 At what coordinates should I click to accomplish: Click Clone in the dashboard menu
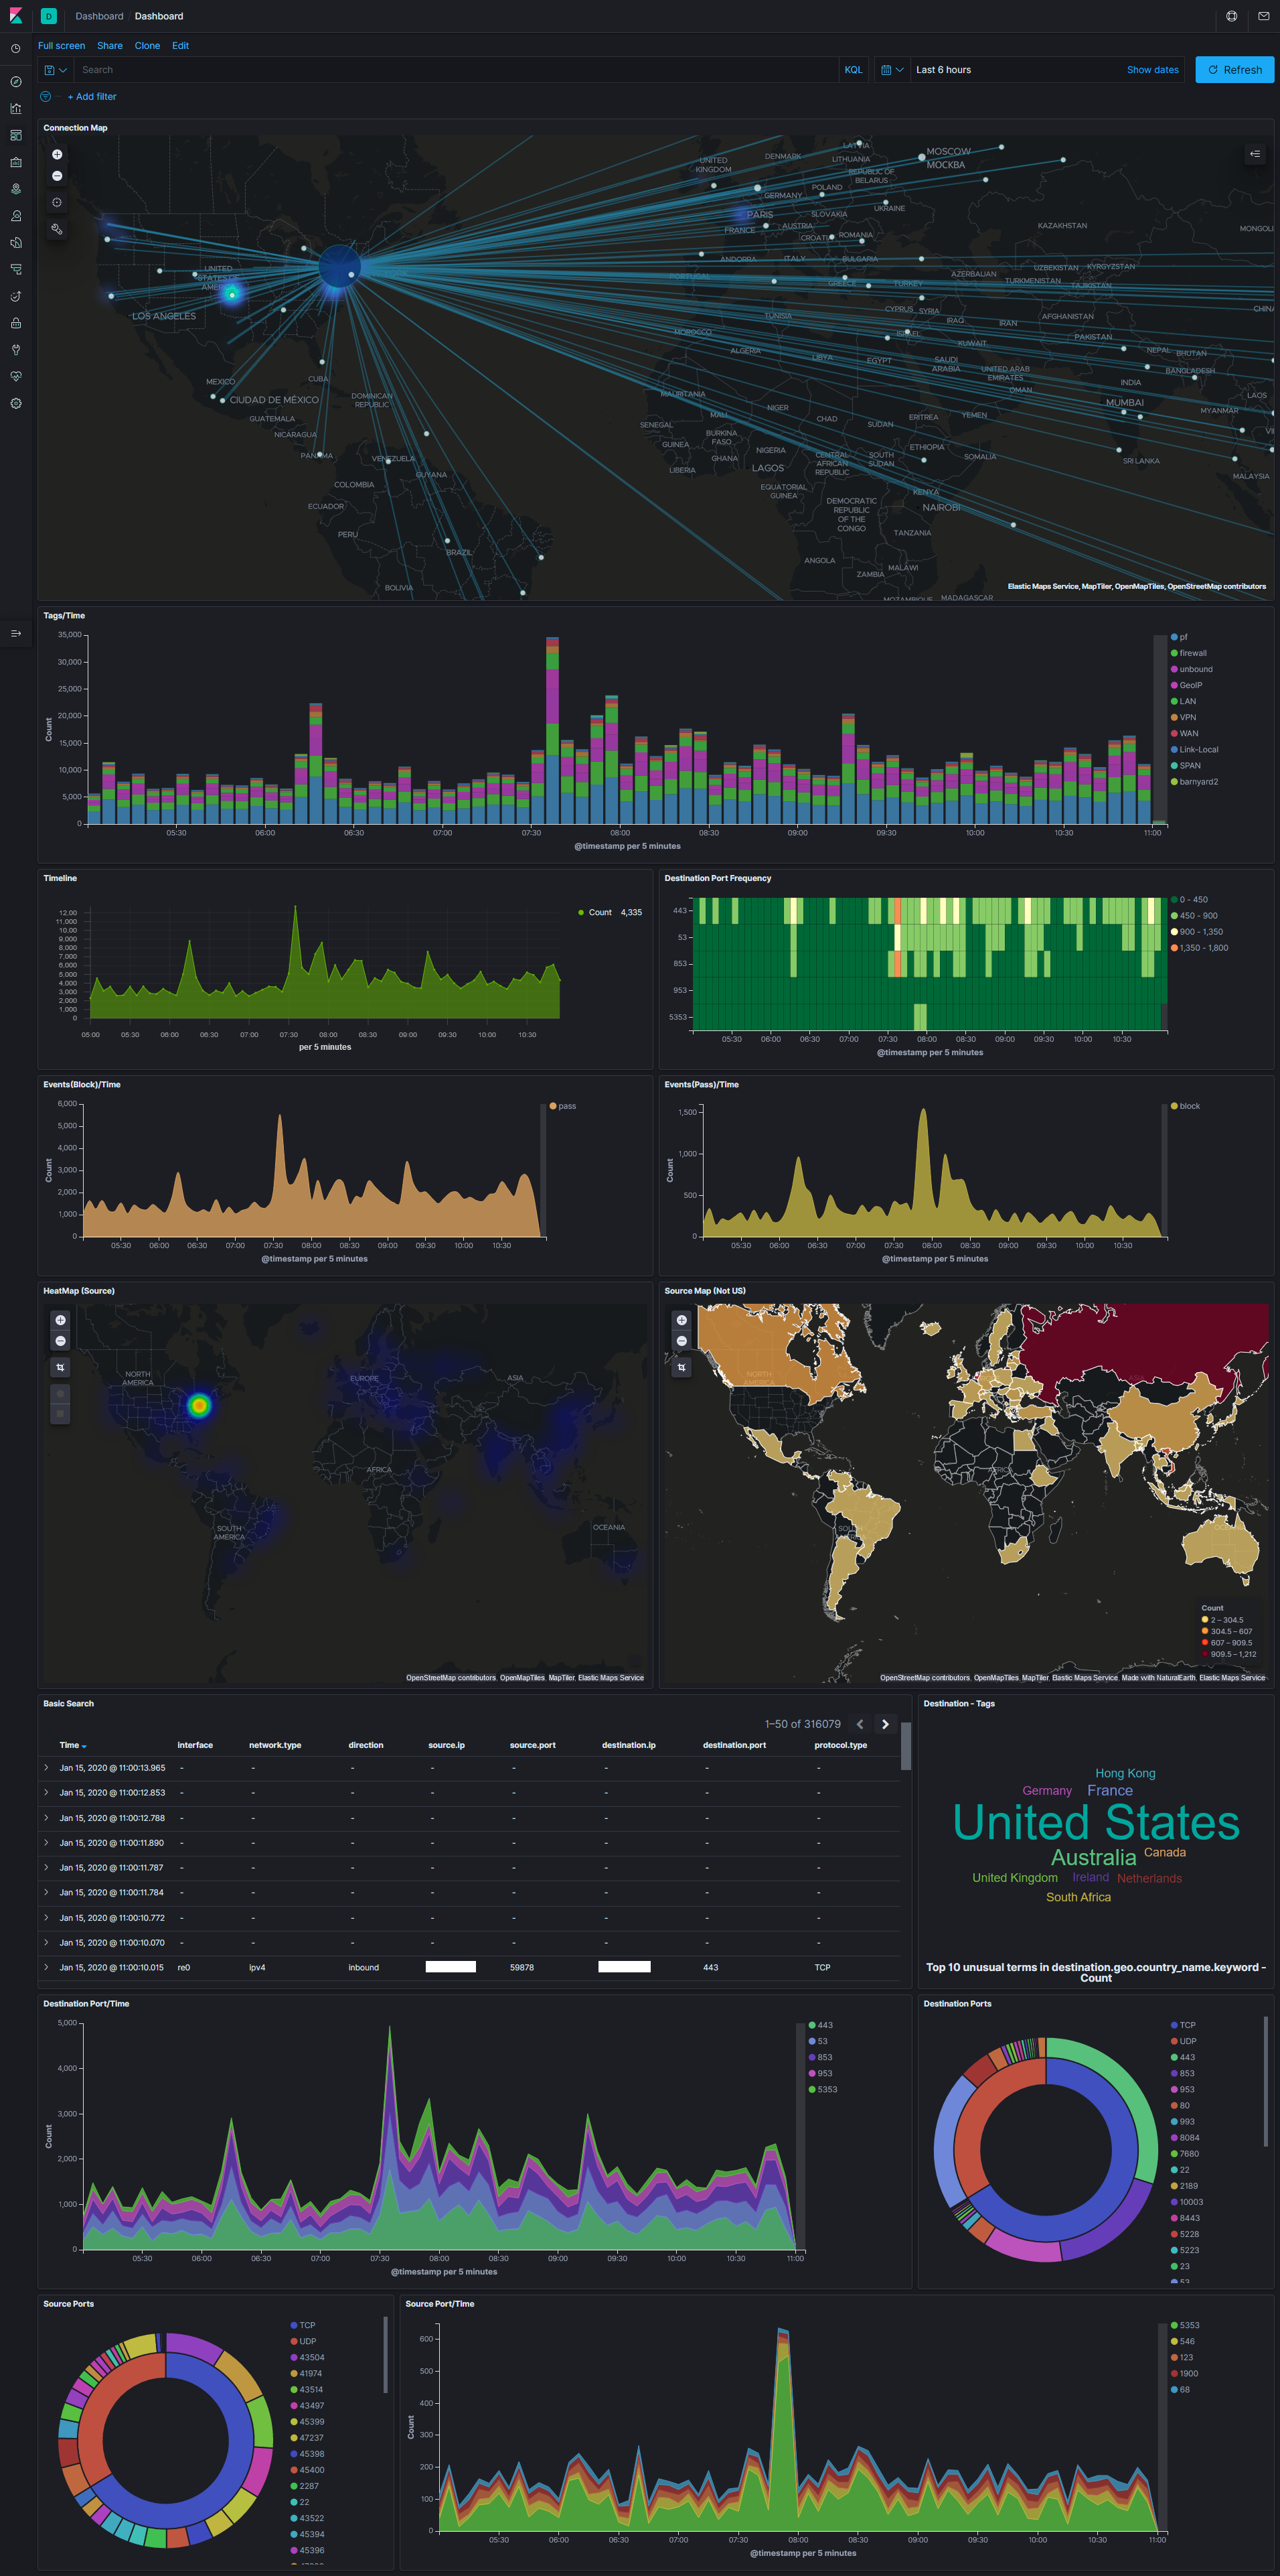[147, 46]
